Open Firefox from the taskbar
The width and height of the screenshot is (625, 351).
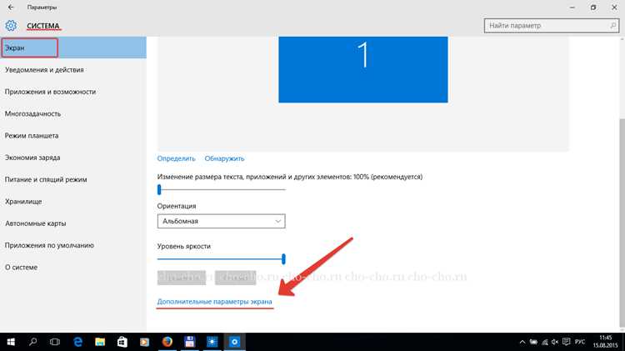(167, 342)
